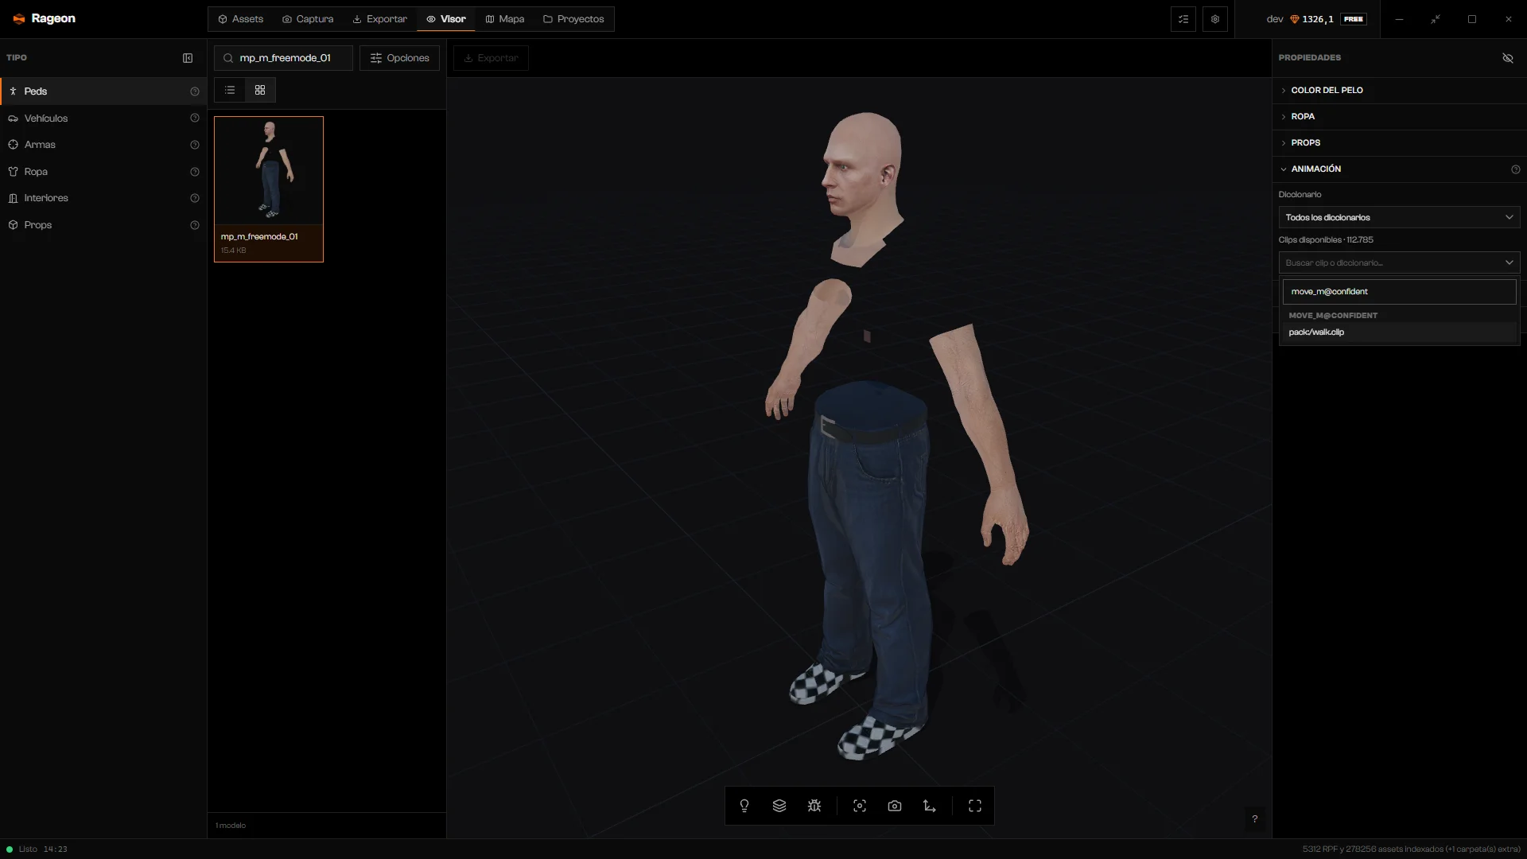This screenshot has width=1527, height=859.
Task: Expand the Ropa properties section
Action: click(x=1399, y=116)
